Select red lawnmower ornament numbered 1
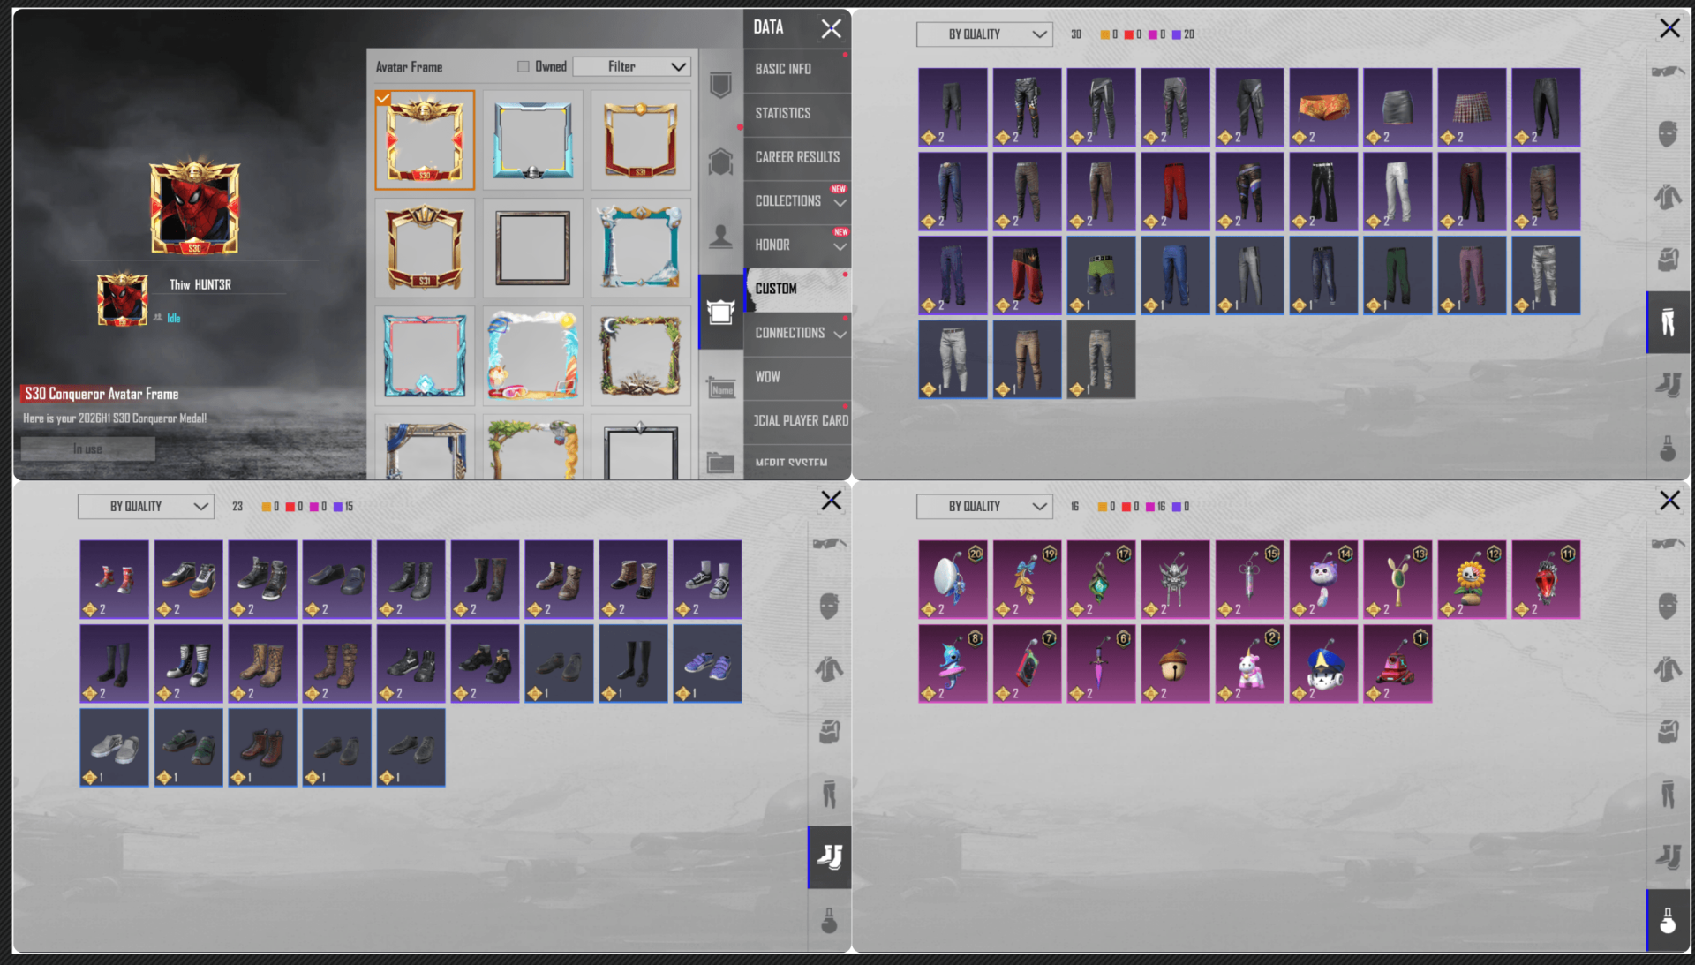The width and height of the screenshot is (1695, 965). pyautogui.click(x=1397, y=664)
